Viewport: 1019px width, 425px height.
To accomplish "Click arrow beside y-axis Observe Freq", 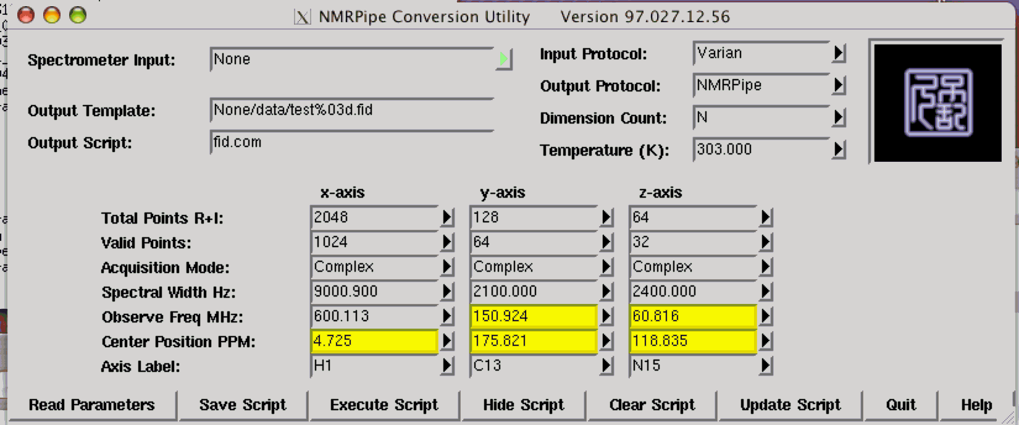I will coord(606,316).
